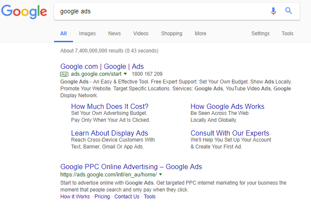Screen dimensions: 311x210
Task: Switch to the Images tab
Action: click(87, 34)
